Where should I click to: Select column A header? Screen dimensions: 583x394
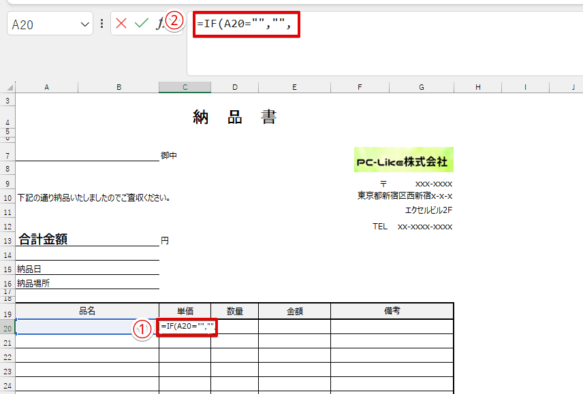(47, 87)
